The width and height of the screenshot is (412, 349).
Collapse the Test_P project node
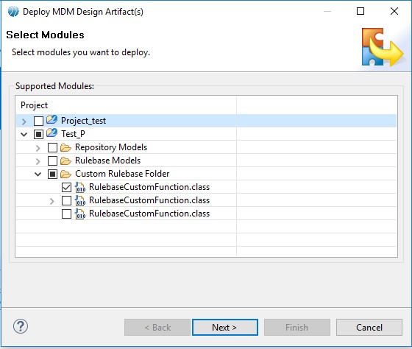click(x=24, y=135)
